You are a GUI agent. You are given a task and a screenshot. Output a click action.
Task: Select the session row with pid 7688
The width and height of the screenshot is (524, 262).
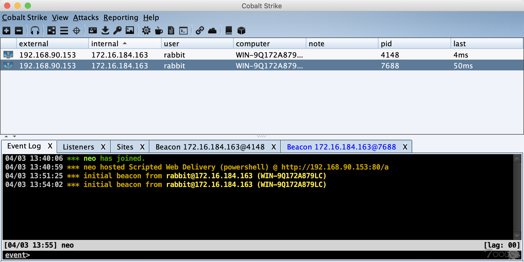pyautogui.click(x=262, y=65)
